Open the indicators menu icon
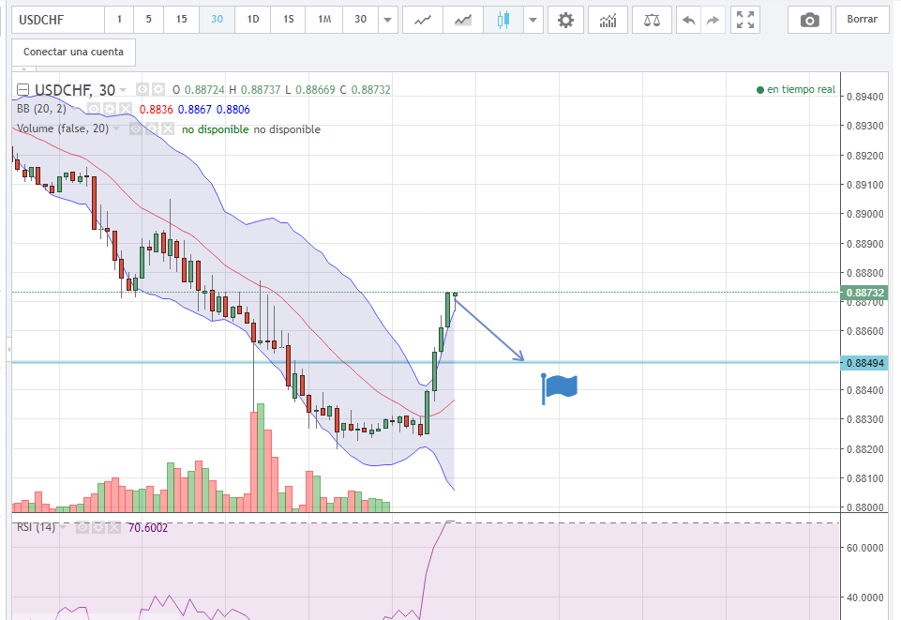This screenshot has height=620, width=901. (608, 20)
